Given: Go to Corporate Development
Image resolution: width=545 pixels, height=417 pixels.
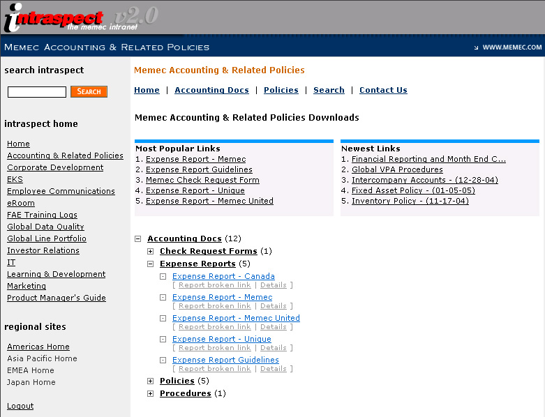Looking at the screenshot, I should (55, 167).
